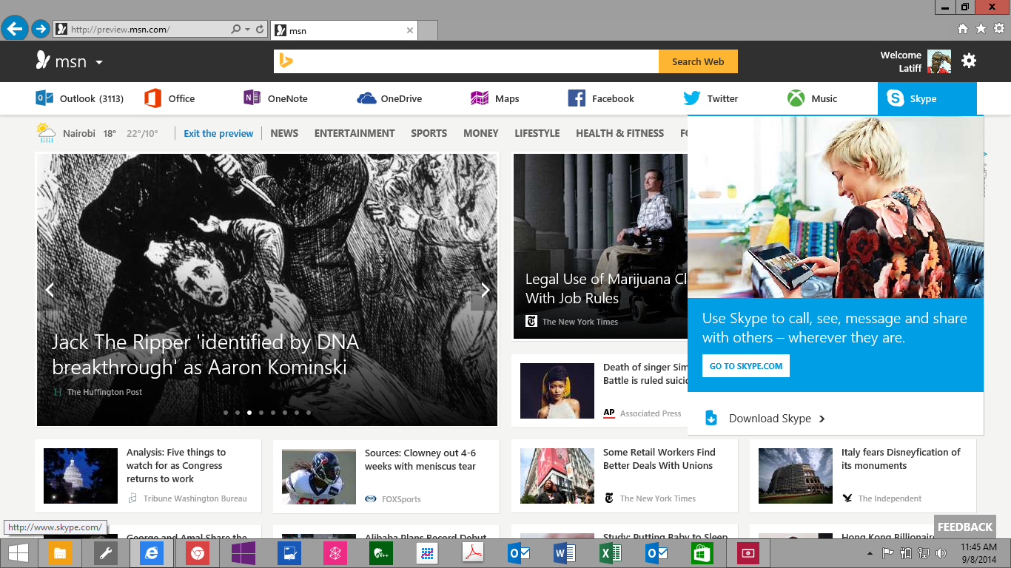The height and width of the screenshot is (568, 1011).
Task: Click the msn butterfly logo
Action: 43,61
